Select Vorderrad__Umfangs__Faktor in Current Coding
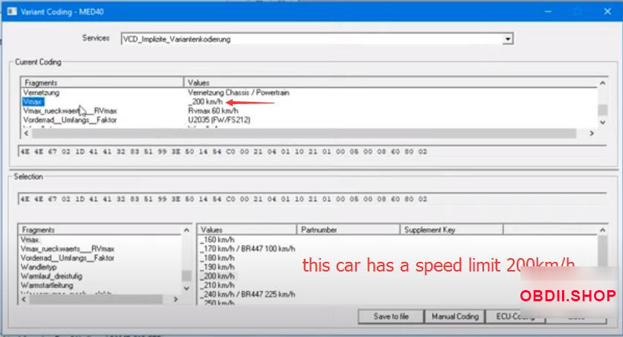The image size is (623, 337). point(69,120)
